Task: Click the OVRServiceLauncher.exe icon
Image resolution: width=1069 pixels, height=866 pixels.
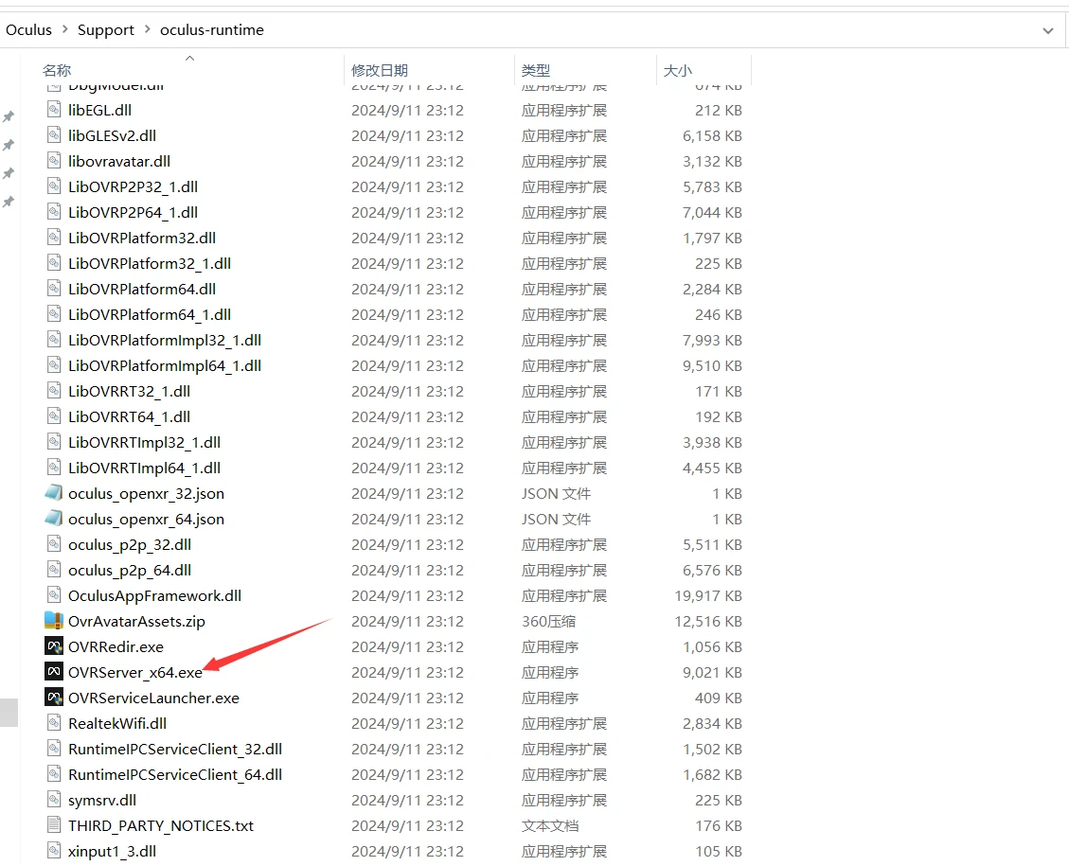Action: [x=54, y=698]
